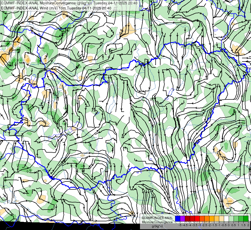
Task: Click the Moisture Convergence title line at top
Action: click(x=69, y=3)
